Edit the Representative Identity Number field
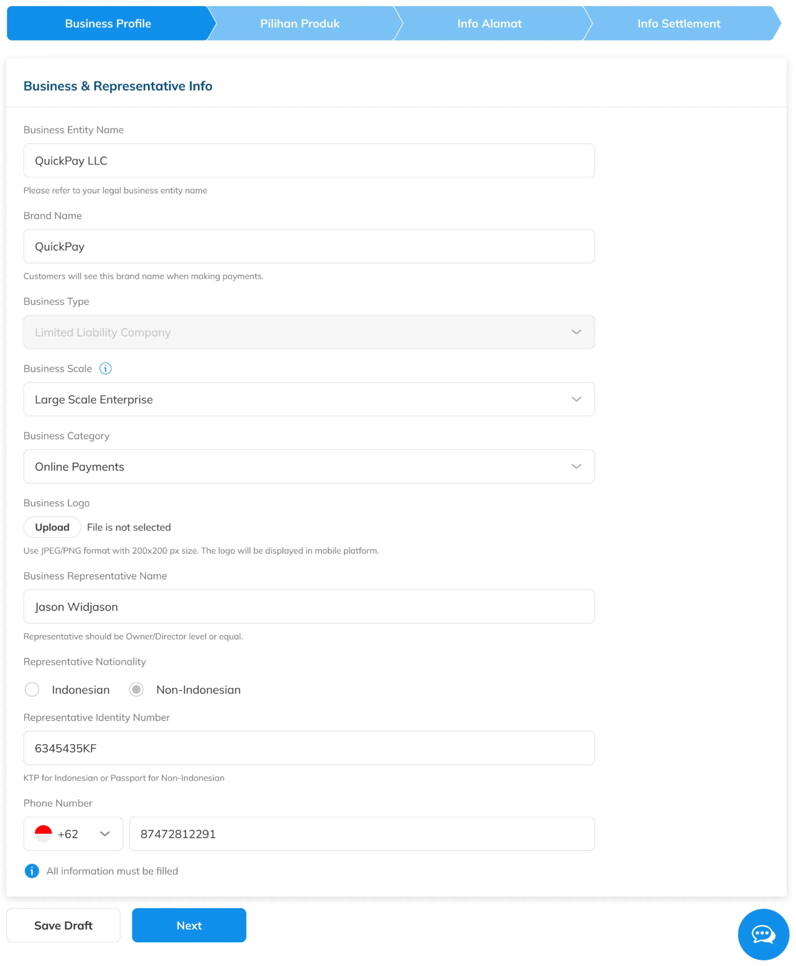 pos(309,748)
